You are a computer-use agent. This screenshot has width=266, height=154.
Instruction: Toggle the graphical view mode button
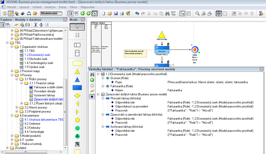(182, 13)
